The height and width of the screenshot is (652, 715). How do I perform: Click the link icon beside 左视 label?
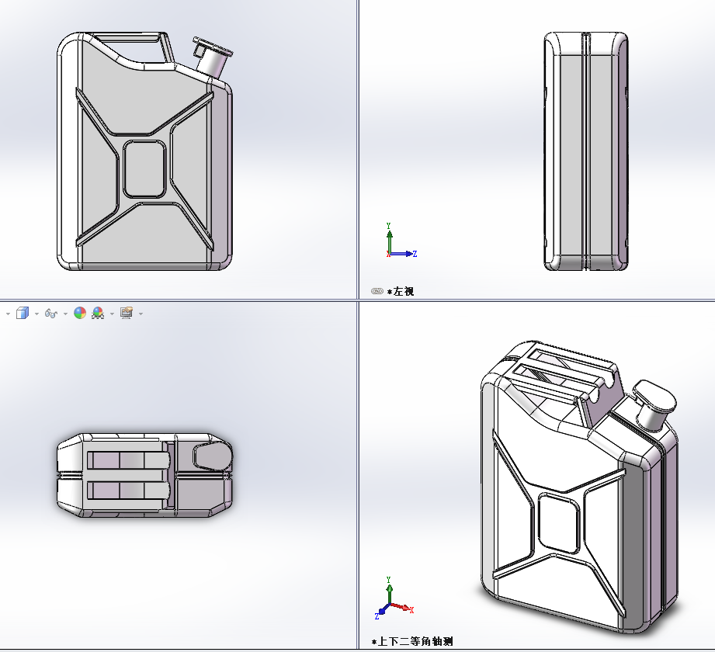click(x=377, y=291)
